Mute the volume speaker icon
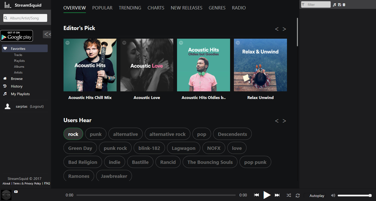The width and height of the screenshot is (376, 201). point(333,195)
